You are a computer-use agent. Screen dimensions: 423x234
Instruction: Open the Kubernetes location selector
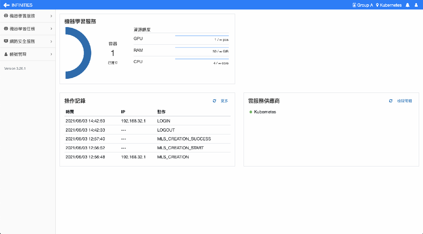click(x=389, y=5)
